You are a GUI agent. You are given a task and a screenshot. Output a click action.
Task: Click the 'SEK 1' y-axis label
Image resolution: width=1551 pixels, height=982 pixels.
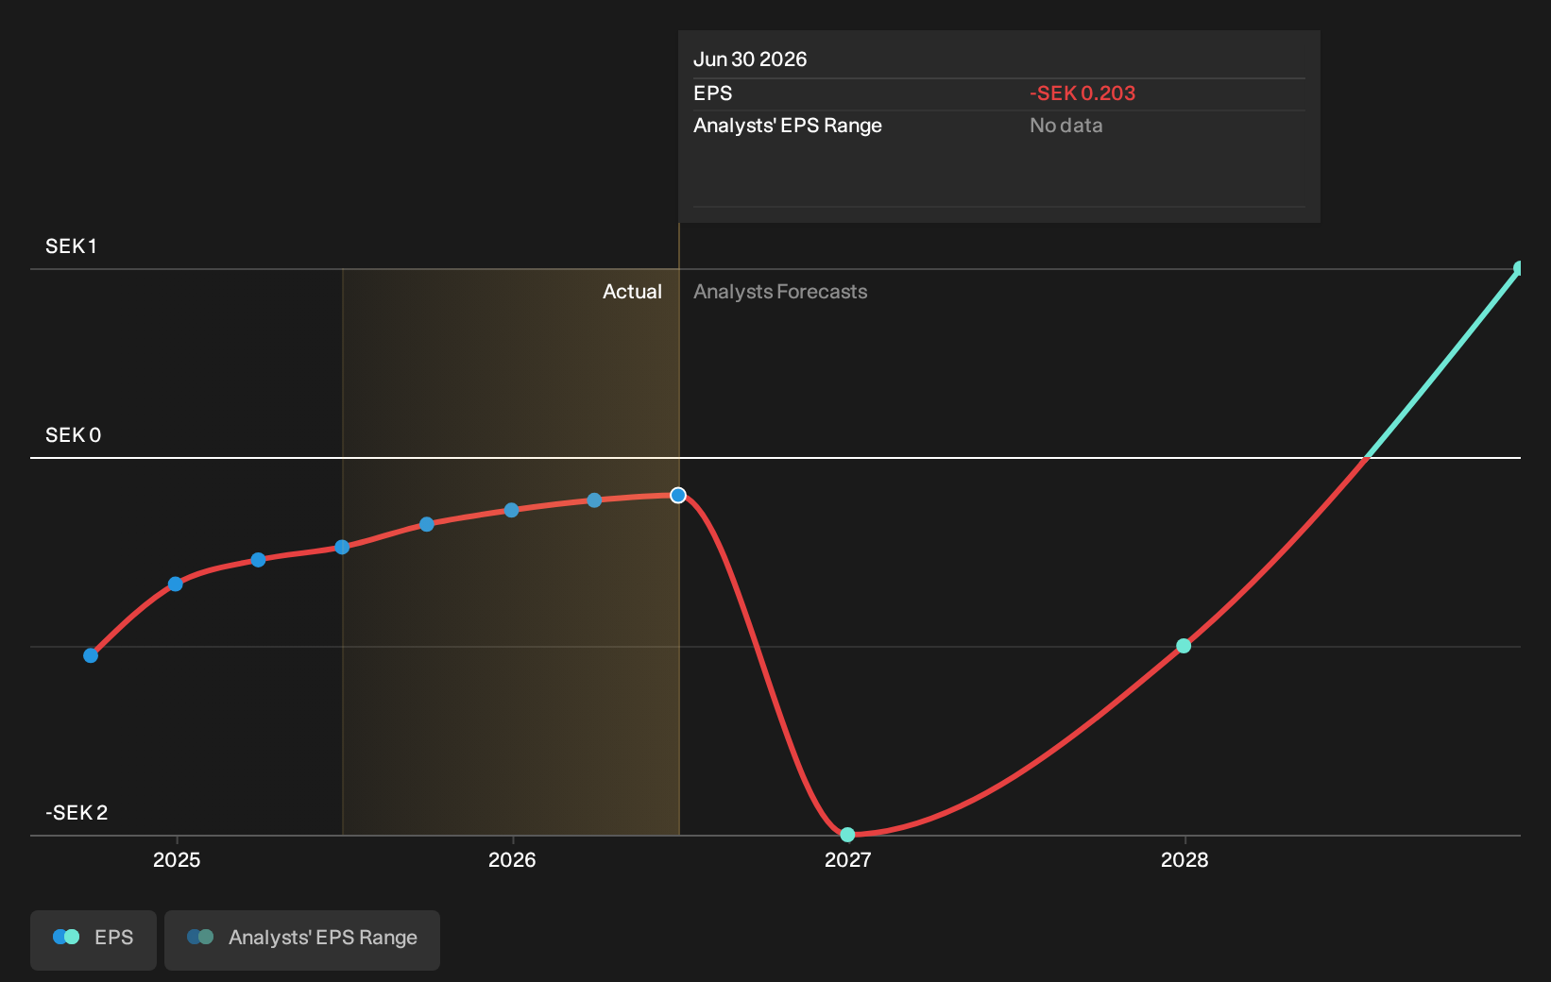coord(71,246)
